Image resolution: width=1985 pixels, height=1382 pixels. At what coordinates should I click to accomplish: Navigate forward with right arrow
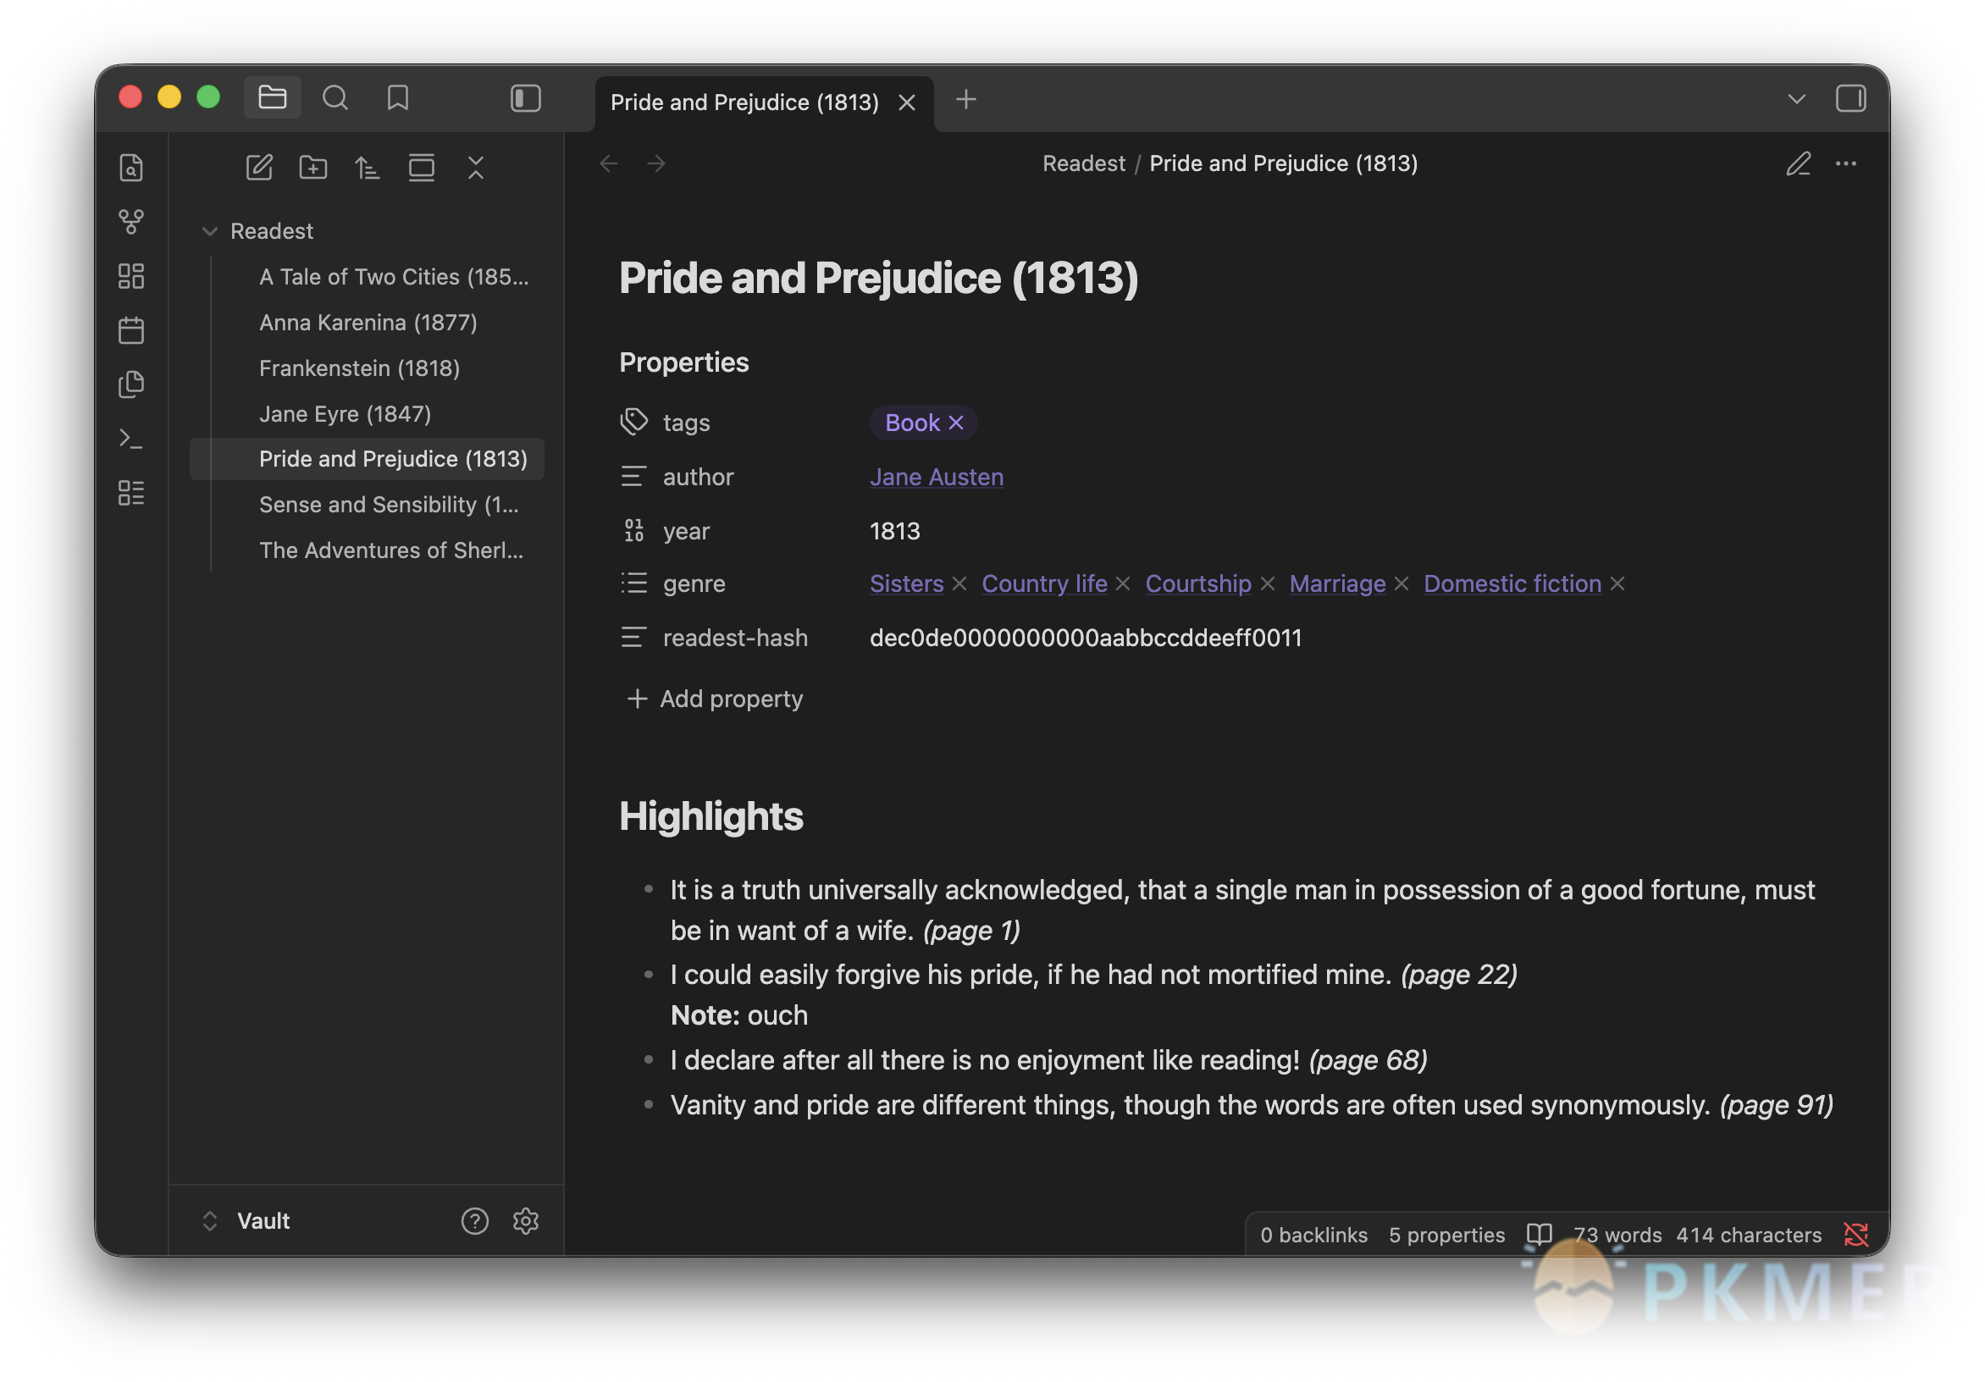656,163
